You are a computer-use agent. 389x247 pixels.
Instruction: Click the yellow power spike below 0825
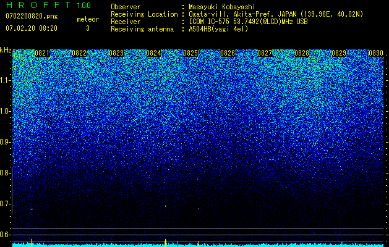pyautogui.click(x=198, y=243)
